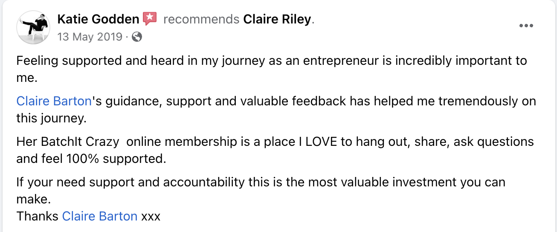This screenshot has height=232, width=557.
Task: Click the first Claire Barton mention
Action: (54, 101)
